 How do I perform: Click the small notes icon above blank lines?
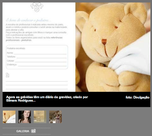[8, 75]
